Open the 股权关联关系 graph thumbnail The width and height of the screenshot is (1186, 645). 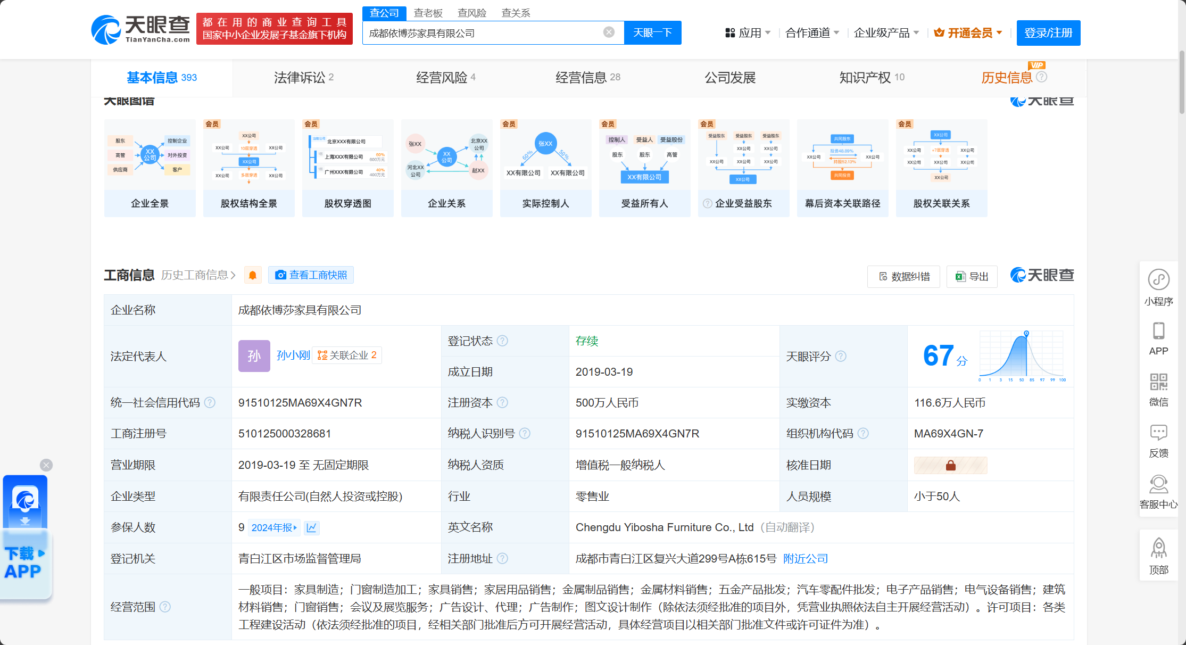point(942,168)
